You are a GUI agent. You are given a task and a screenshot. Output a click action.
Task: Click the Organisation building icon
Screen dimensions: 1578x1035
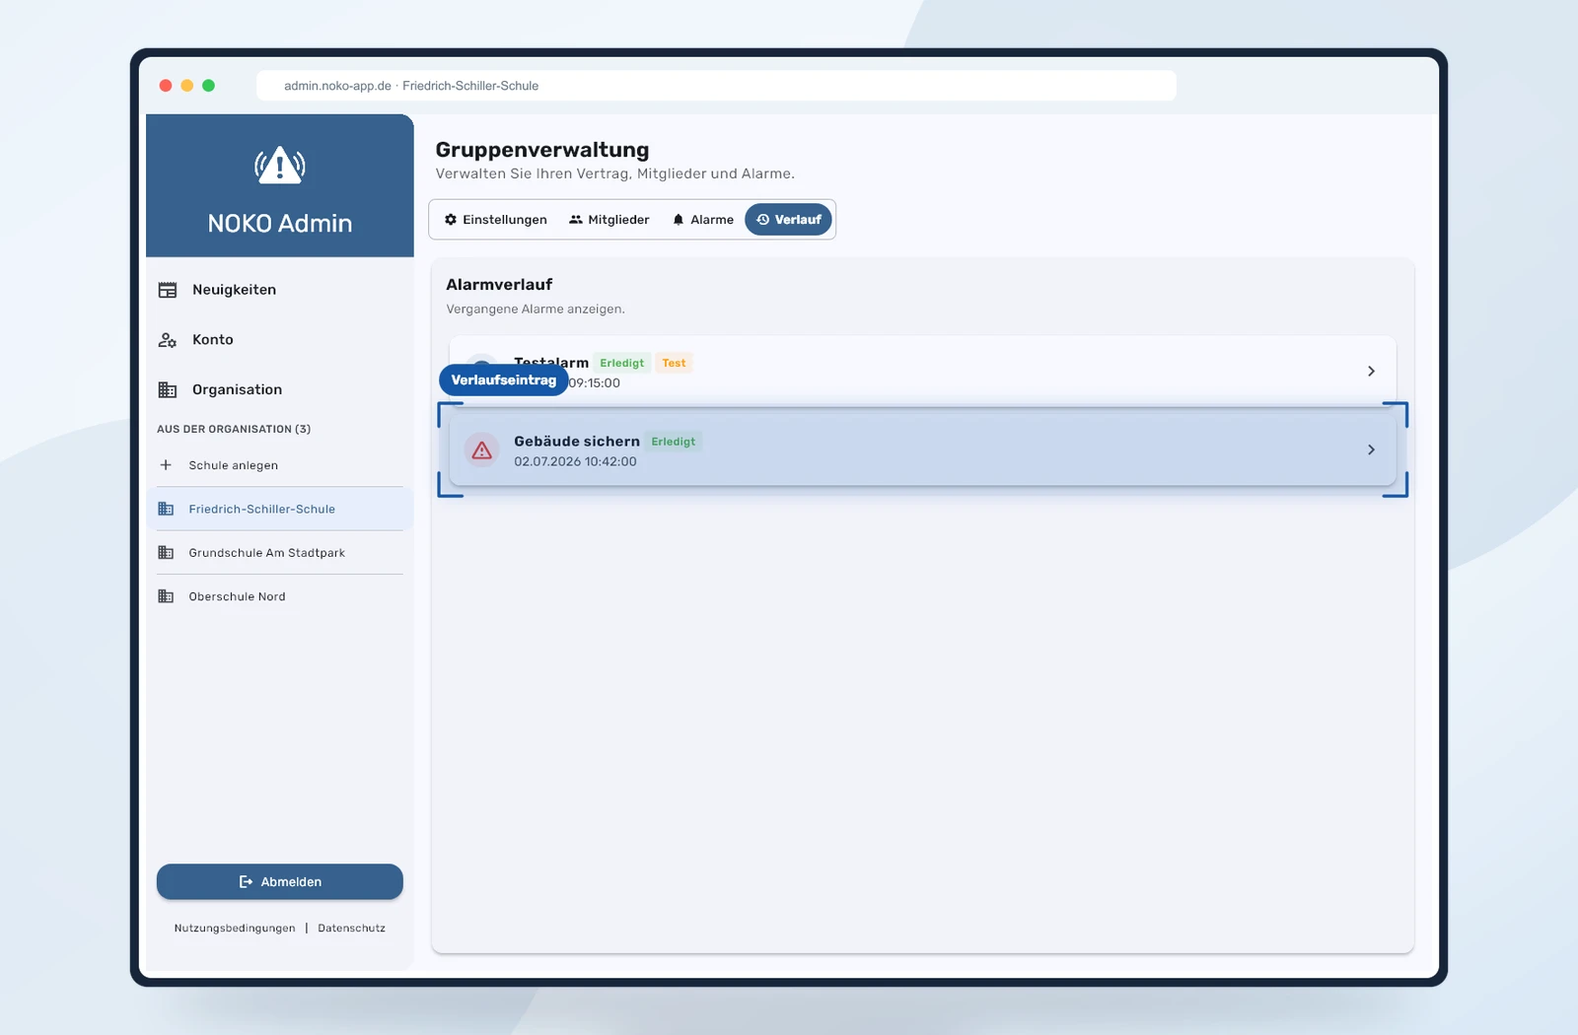point(168,390)
